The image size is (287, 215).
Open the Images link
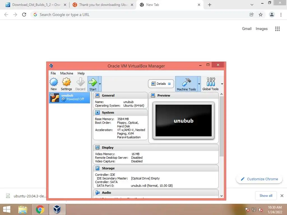[261, 29]
